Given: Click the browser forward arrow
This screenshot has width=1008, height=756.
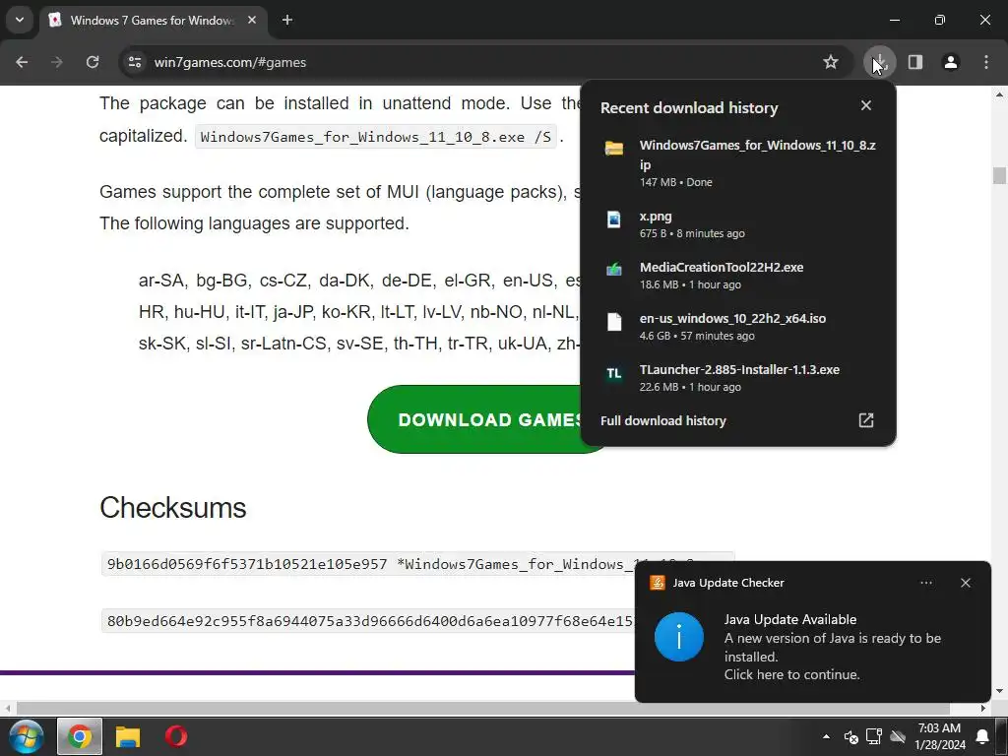Looking at the screenshot, I should [x=57, y=62].
